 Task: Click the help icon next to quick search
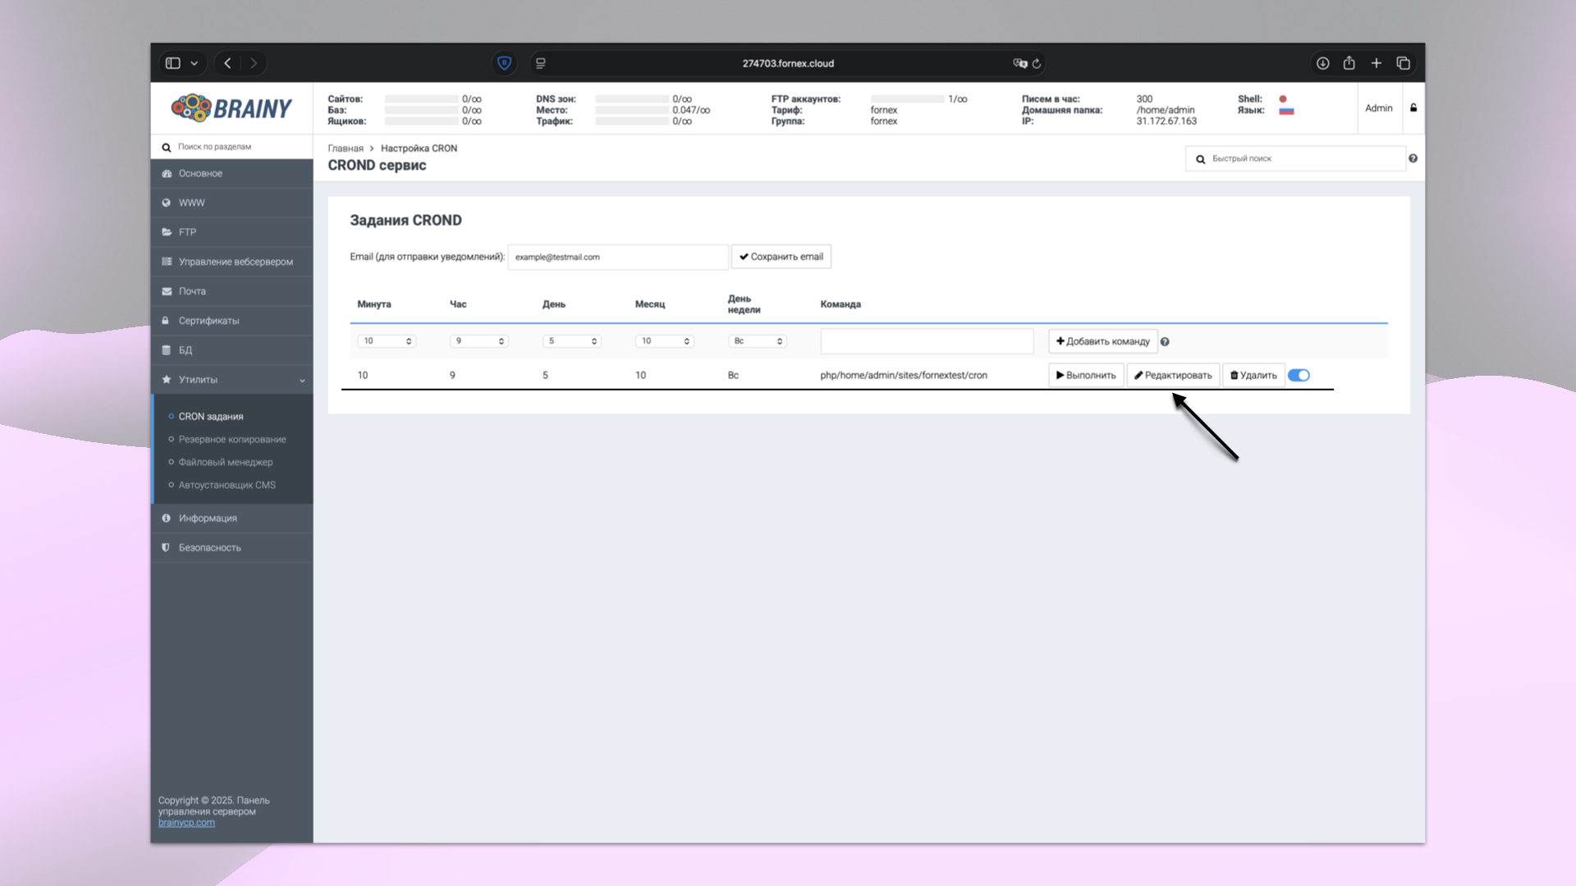point(1413,158)
